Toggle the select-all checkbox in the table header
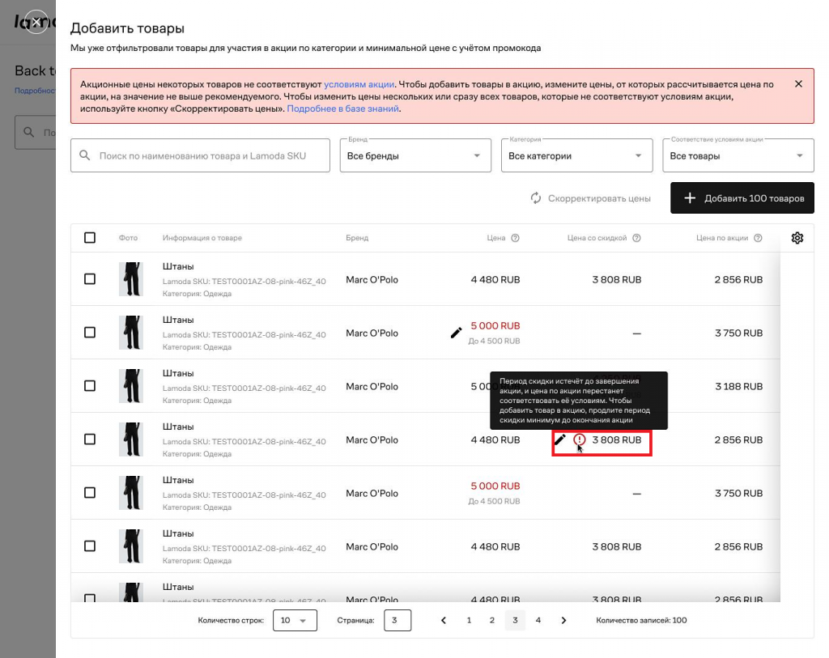The image size is (829, 658). pyautogui.click(x=90, y=238)
